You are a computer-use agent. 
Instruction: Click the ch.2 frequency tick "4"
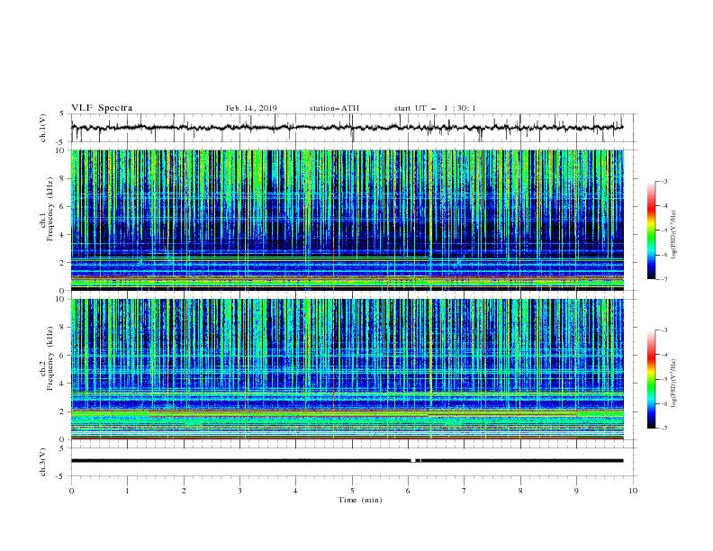coord(63,384)
